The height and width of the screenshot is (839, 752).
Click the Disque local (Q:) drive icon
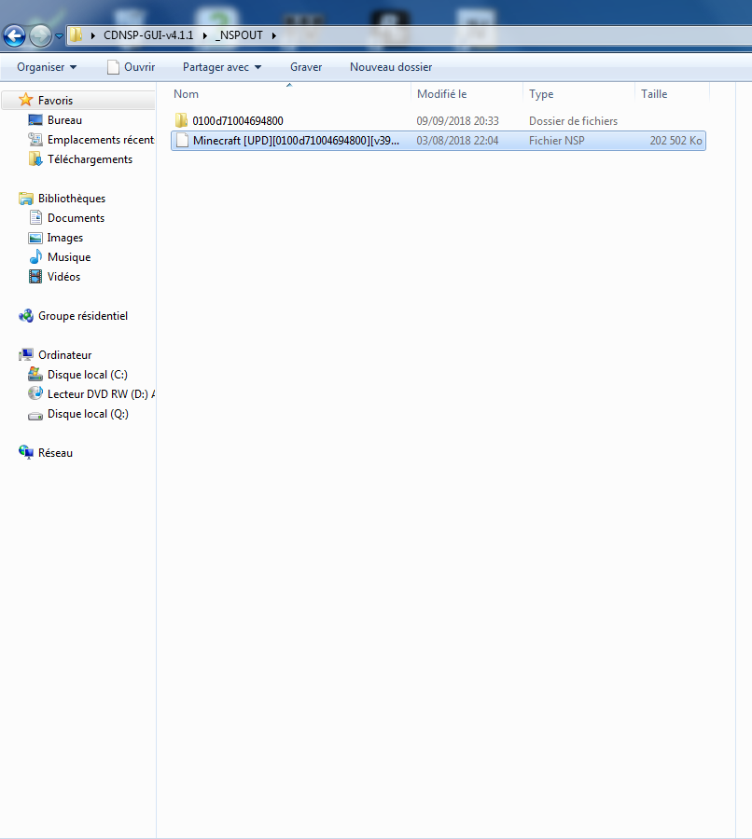pos(35,416)
